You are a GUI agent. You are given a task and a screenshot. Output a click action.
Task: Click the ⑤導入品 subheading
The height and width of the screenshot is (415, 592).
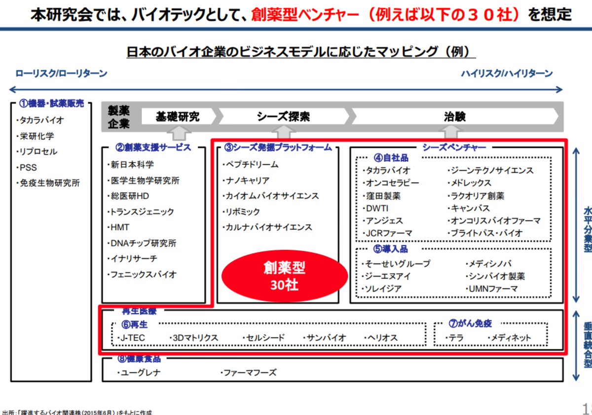tap(390, 249)
